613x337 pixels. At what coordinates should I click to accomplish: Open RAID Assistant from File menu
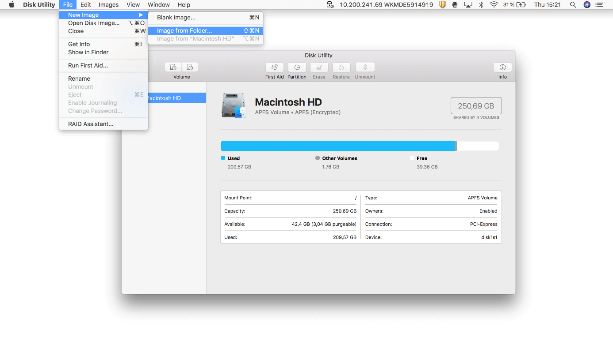coord(103,124)
